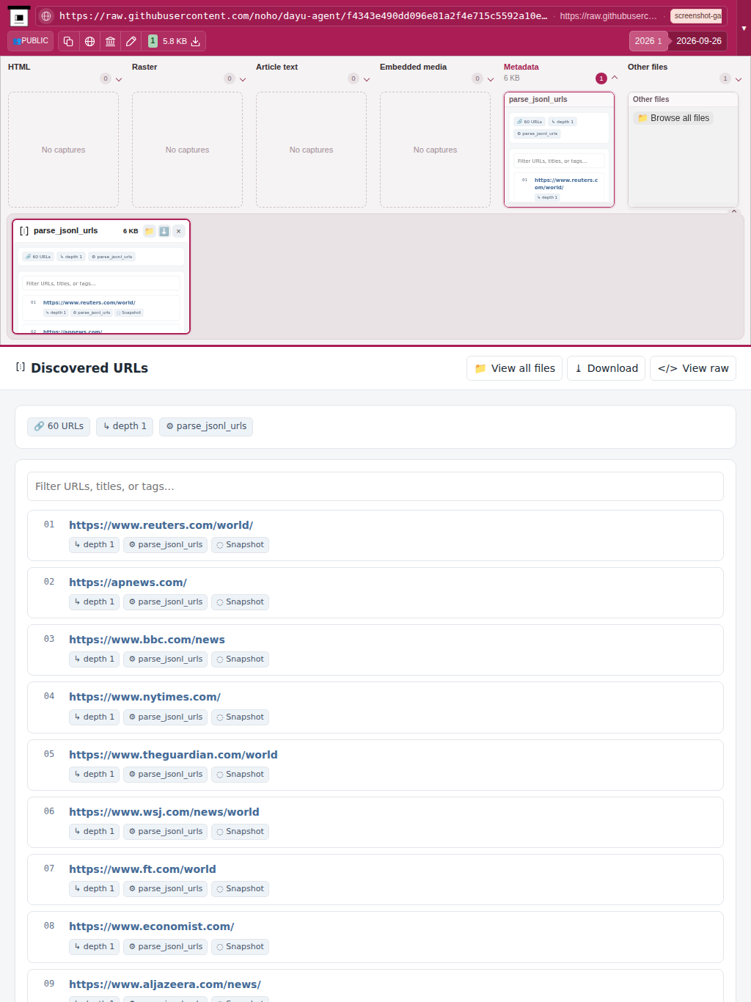751x1002 pixels.
Task: Click Snapshot tag under wsj.com/news/world
Action: coord(240,832)
